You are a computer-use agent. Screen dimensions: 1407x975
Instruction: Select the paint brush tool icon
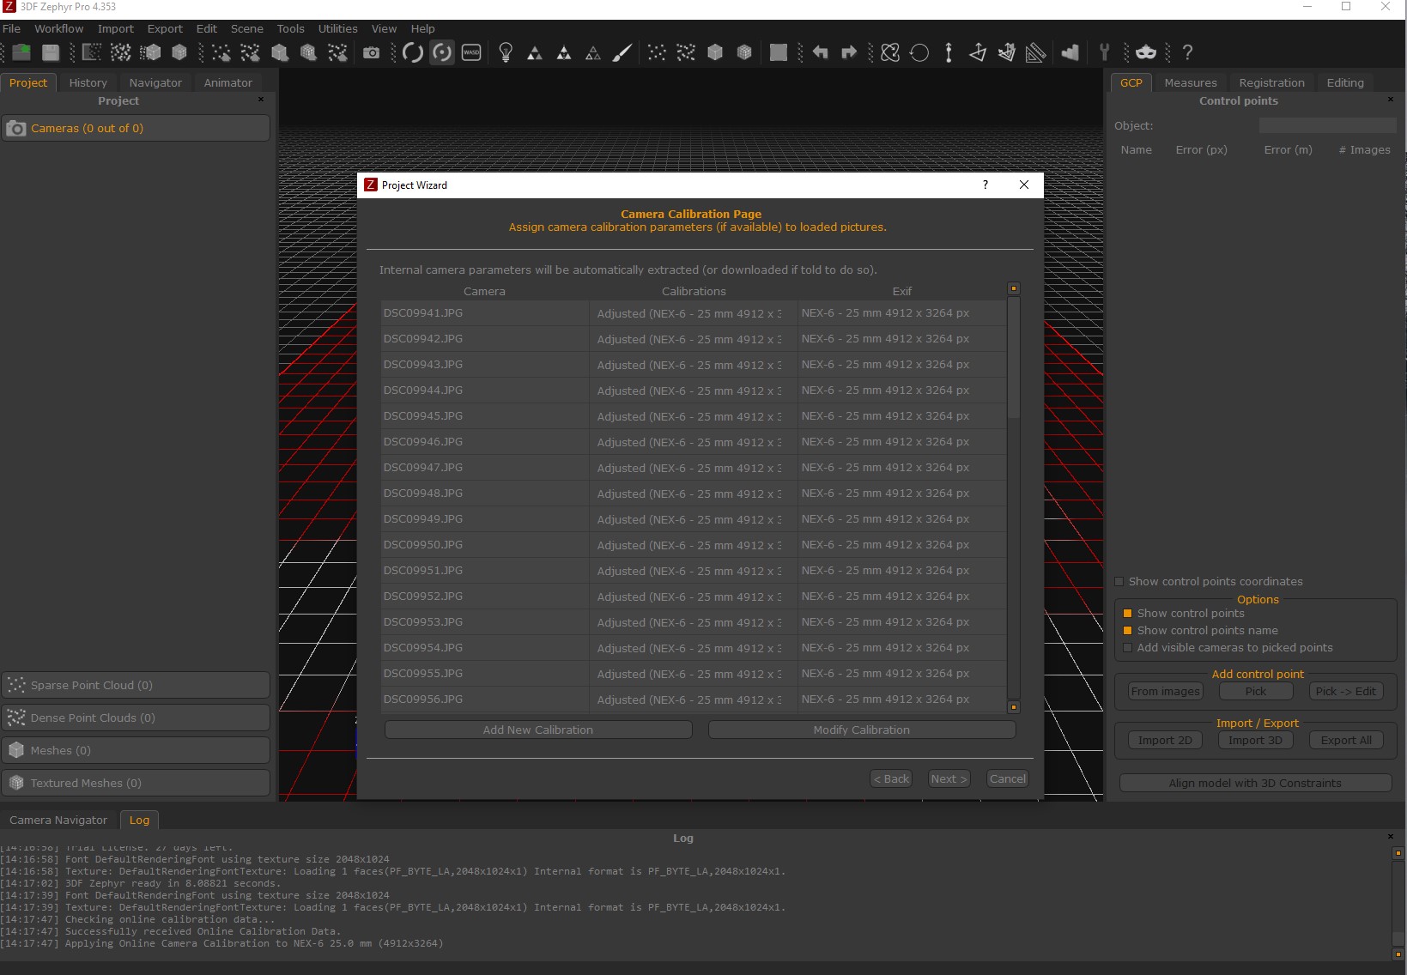pyautogui.click(x=622, y=52)
